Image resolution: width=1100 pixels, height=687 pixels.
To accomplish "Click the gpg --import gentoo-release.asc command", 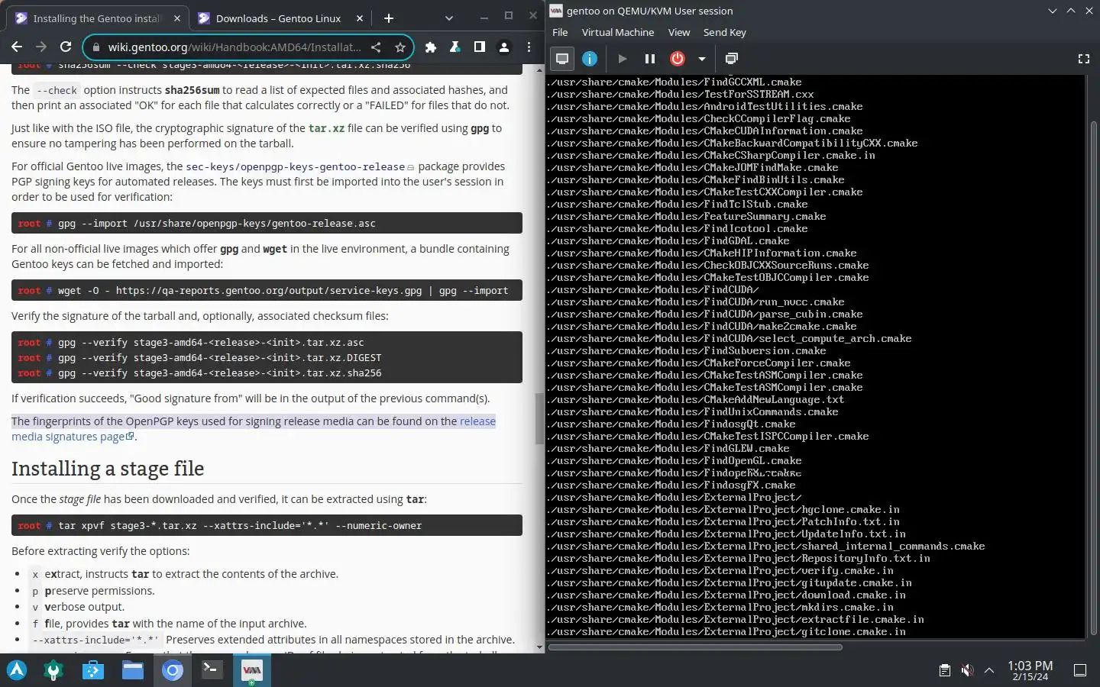I will pos(267,224).
